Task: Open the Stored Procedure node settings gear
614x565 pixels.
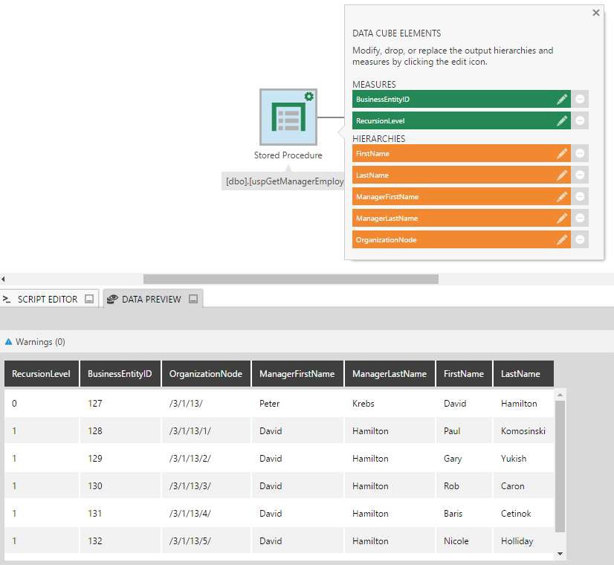Action: point(308,95)
